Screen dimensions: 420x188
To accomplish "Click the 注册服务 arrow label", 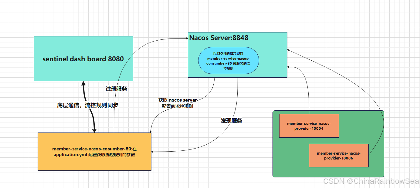I will click(116, 89).
